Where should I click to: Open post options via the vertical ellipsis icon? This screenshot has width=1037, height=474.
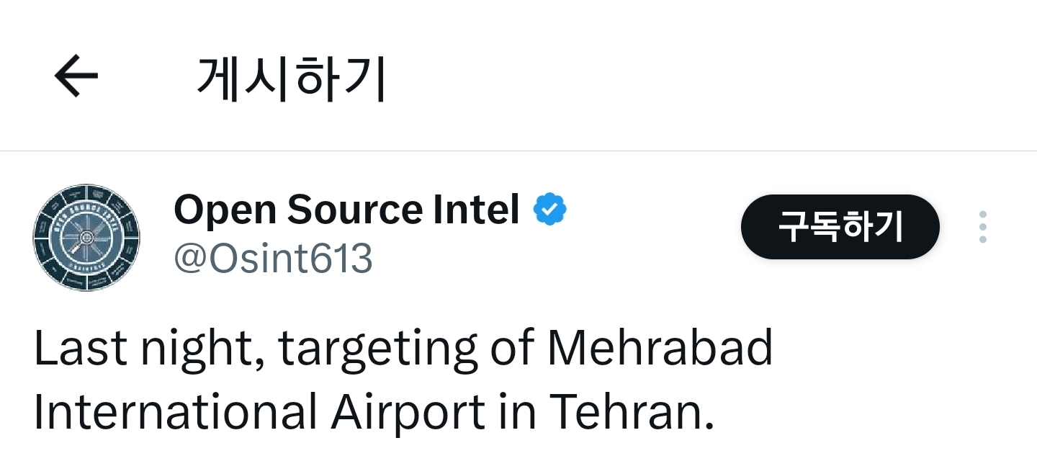[x=982, y=226]
